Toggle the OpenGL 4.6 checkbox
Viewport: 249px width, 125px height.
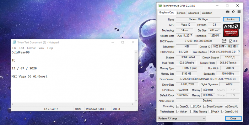pos(223,112)
